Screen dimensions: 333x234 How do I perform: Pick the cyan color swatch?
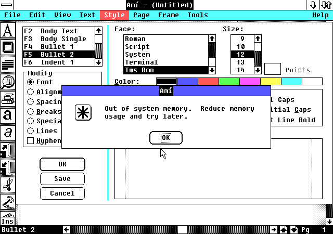[291, 81]
